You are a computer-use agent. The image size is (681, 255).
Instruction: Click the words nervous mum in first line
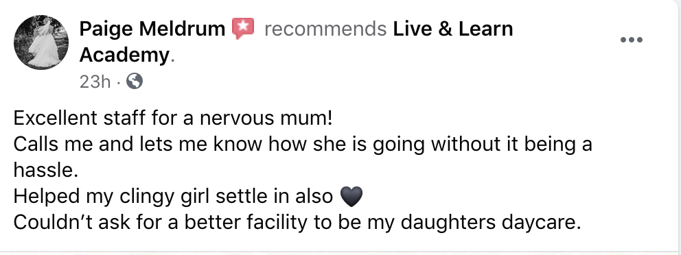tap(264, 119)
